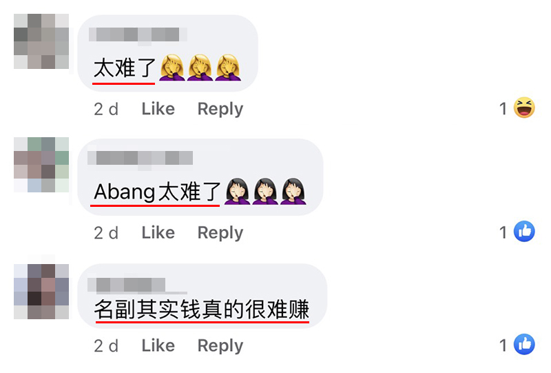The height and width of the screenshot is (373, 551).
Task: Open the third commenter's profile picture
Action: pos(41,292)
